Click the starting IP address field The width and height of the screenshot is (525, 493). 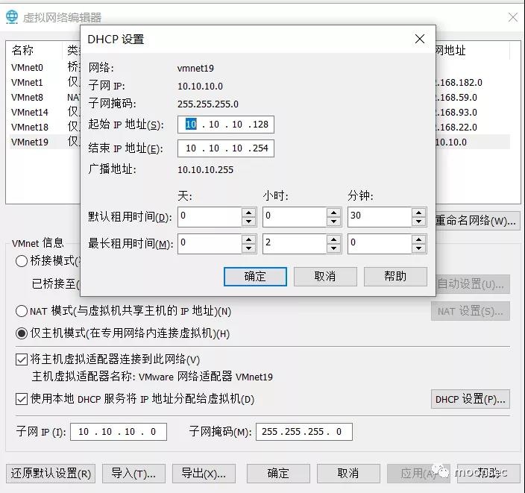pos(226,125)
